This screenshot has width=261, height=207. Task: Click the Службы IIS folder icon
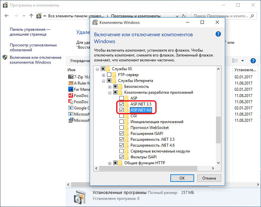point(108,69)
